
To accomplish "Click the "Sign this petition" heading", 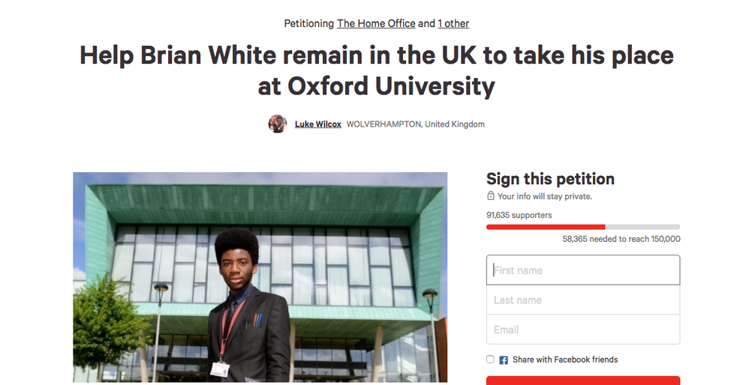I will pyautogui.click(x=550, y=179).
